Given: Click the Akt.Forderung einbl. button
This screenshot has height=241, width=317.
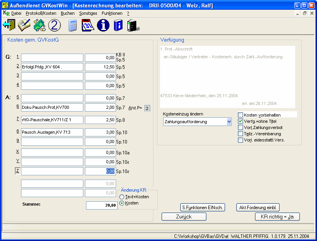Looking at the screenshot, I should tap(258, 208).
